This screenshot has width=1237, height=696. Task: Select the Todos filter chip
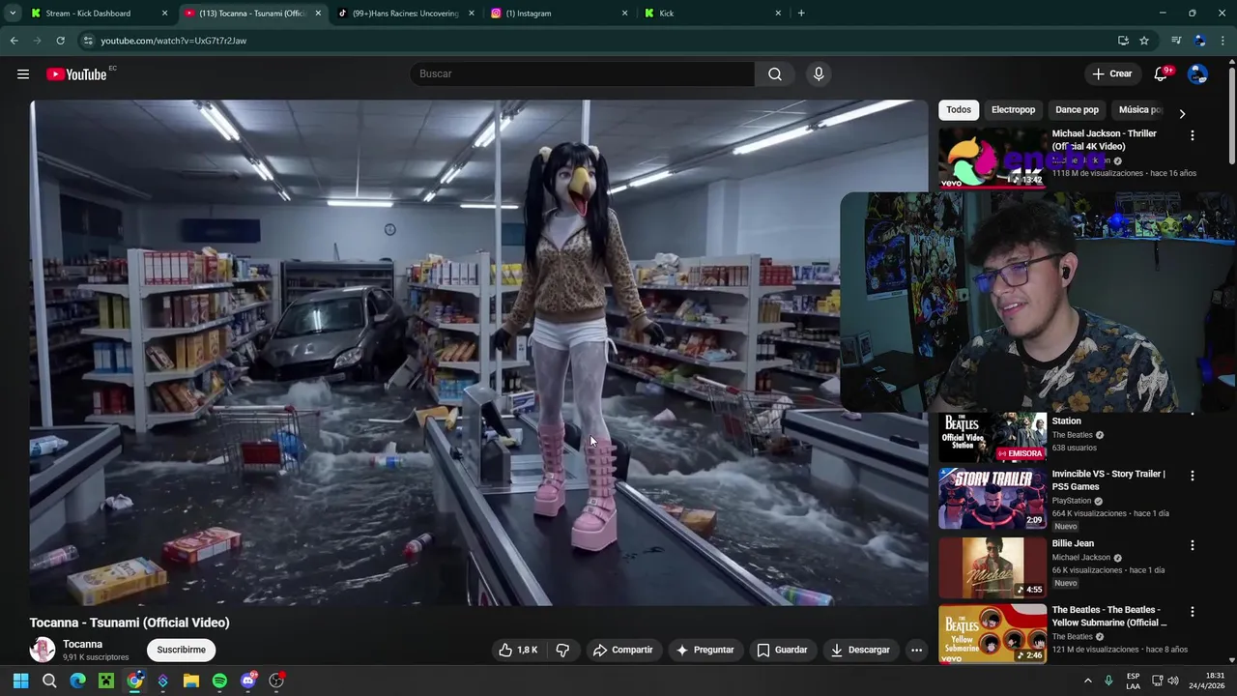(x=959, y=110)
